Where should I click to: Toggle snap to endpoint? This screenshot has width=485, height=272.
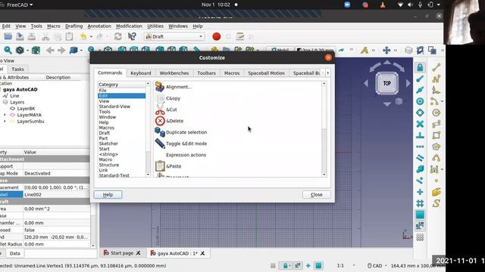point(420,79)
